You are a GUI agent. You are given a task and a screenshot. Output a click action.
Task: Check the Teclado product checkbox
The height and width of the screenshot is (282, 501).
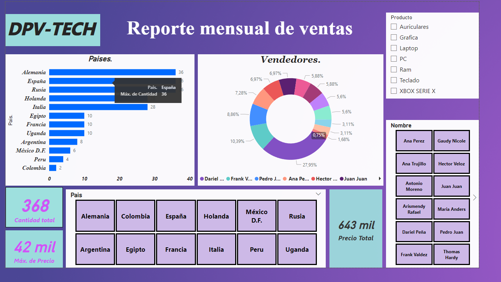(x=394, y=80)
